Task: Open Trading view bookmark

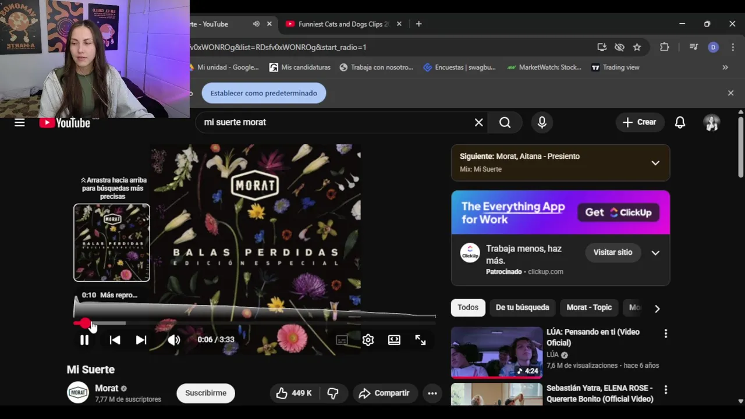Action: click(x=615, y=68)
